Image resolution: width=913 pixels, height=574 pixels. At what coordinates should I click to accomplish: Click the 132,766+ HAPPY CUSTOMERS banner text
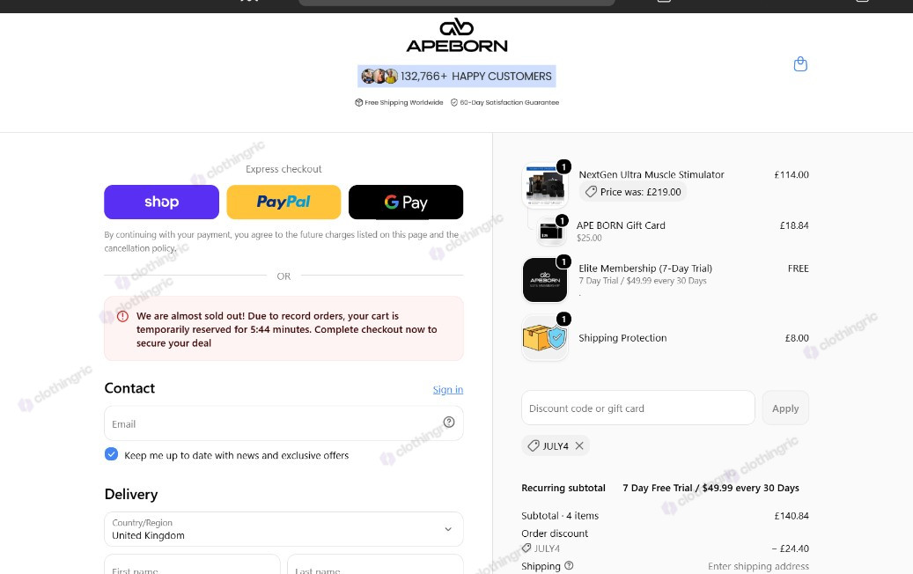(x=475, y=77)
